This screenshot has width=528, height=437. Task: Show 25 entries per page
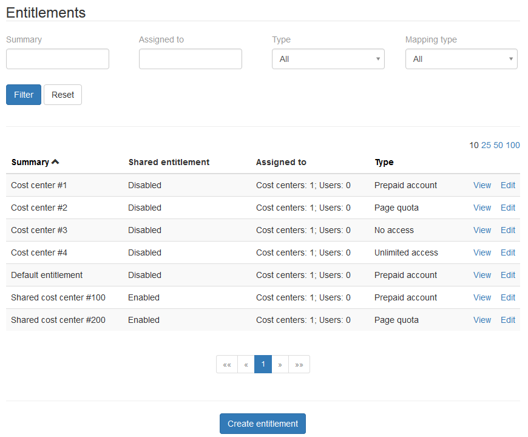tap(486, 145)
